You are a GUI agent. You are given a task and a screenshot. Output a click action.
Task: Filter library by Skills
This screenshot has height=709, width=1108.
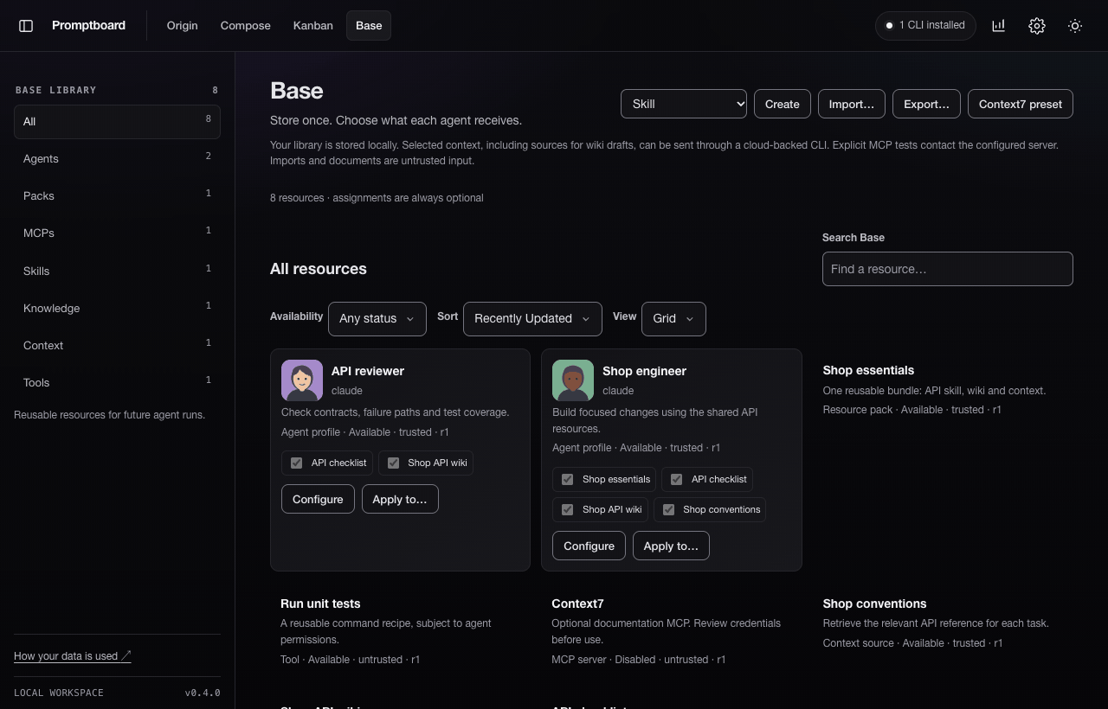(x=117, y=271)
